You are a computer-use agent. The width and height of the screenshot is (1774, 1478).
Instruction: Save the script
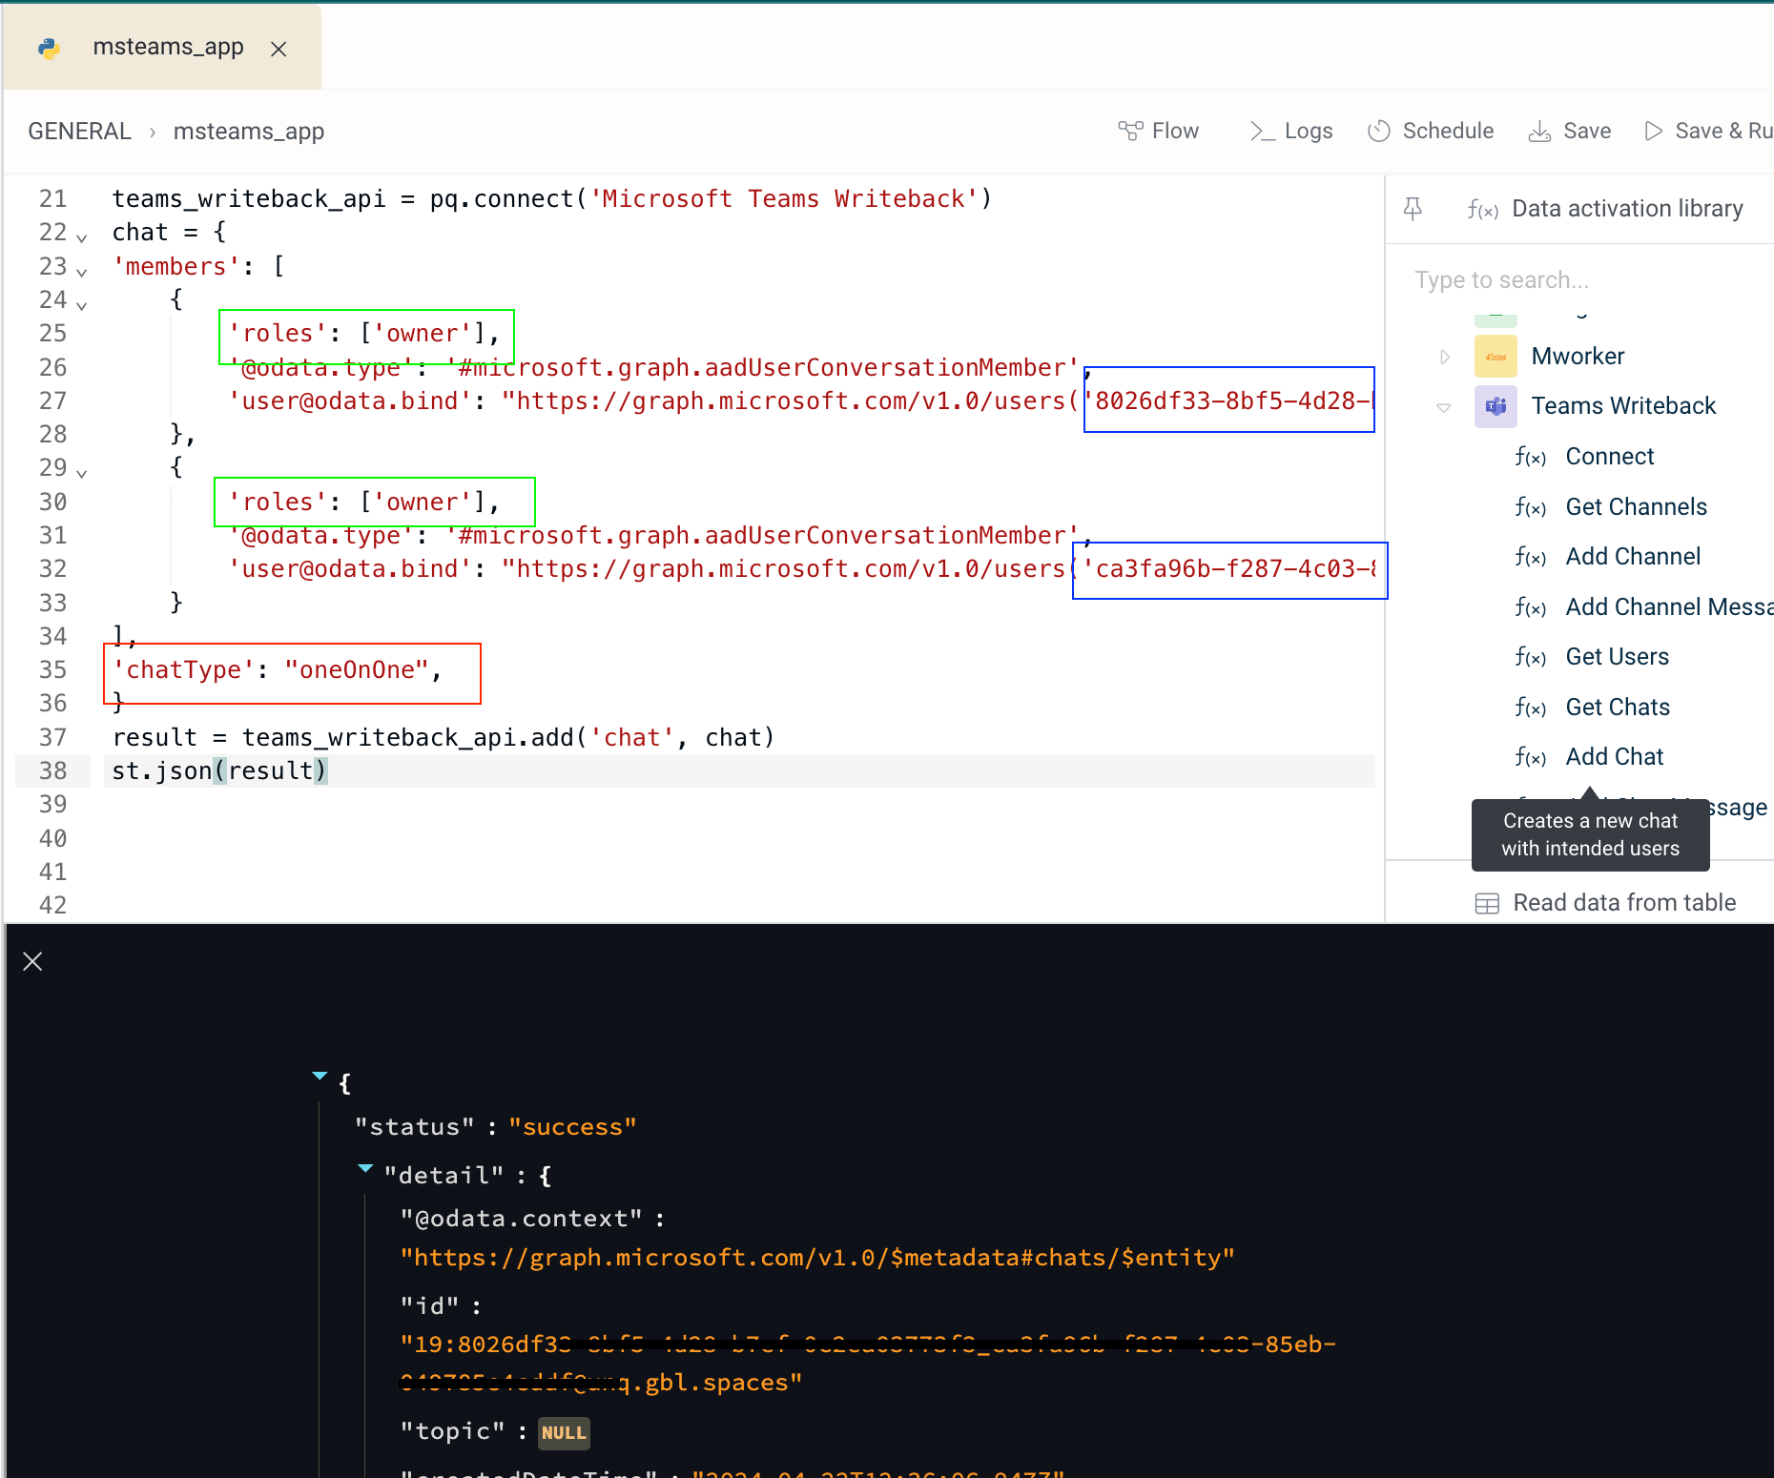(1570, 131)
